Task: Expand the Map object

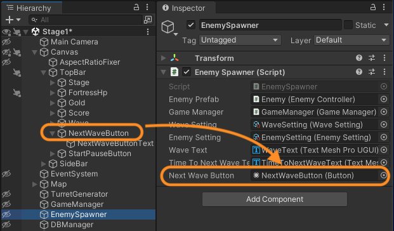Action: pyautogui.click(x=34, y=184)
